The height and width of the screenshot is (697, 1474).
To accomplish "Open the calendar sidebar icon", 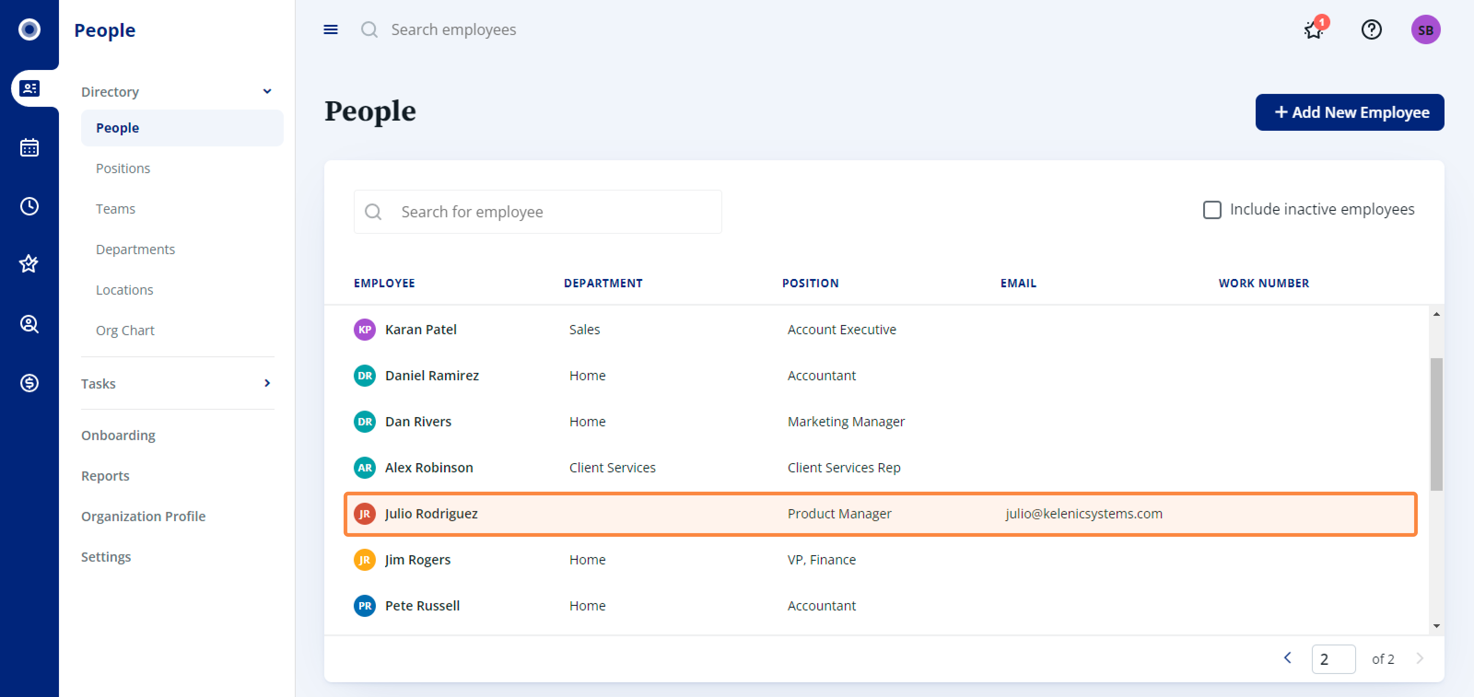I will [x=29, y=147].
